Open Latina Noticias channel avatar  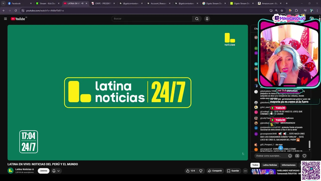pos(10,171)
